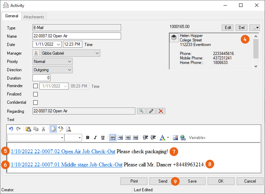Click the search icon next to Regarding
Viewport: 265px width, 194px height.
[x=141, y=111]
